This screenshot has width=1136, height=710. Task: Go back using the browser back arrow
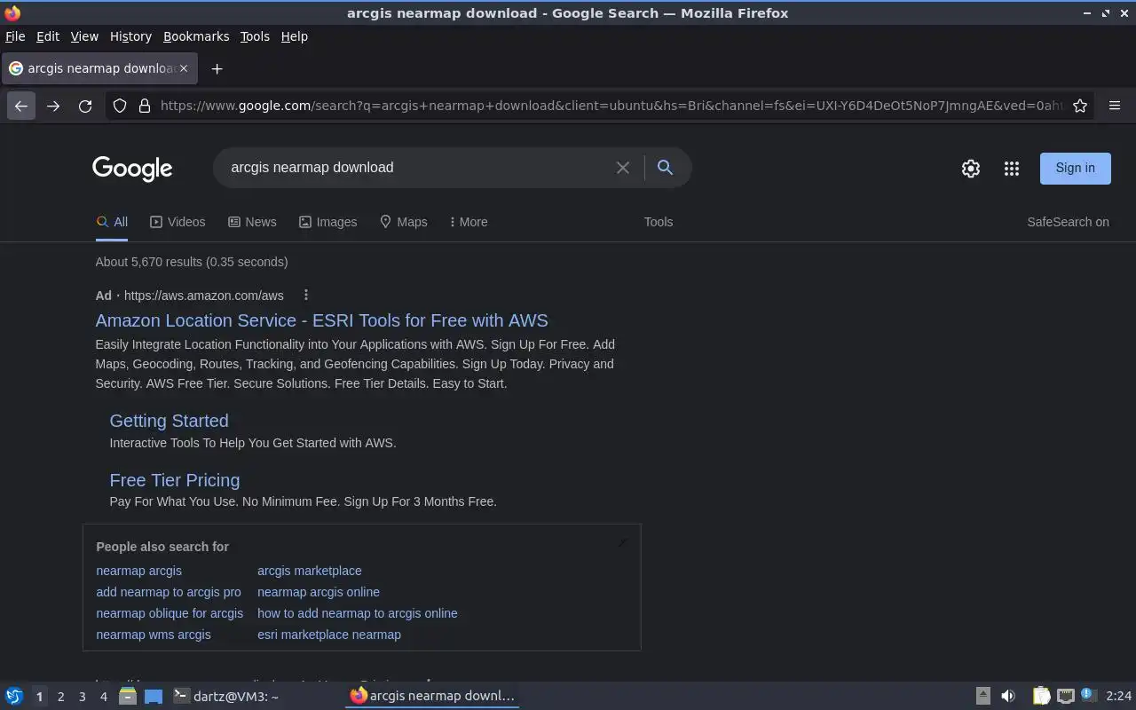click(21, 106)
